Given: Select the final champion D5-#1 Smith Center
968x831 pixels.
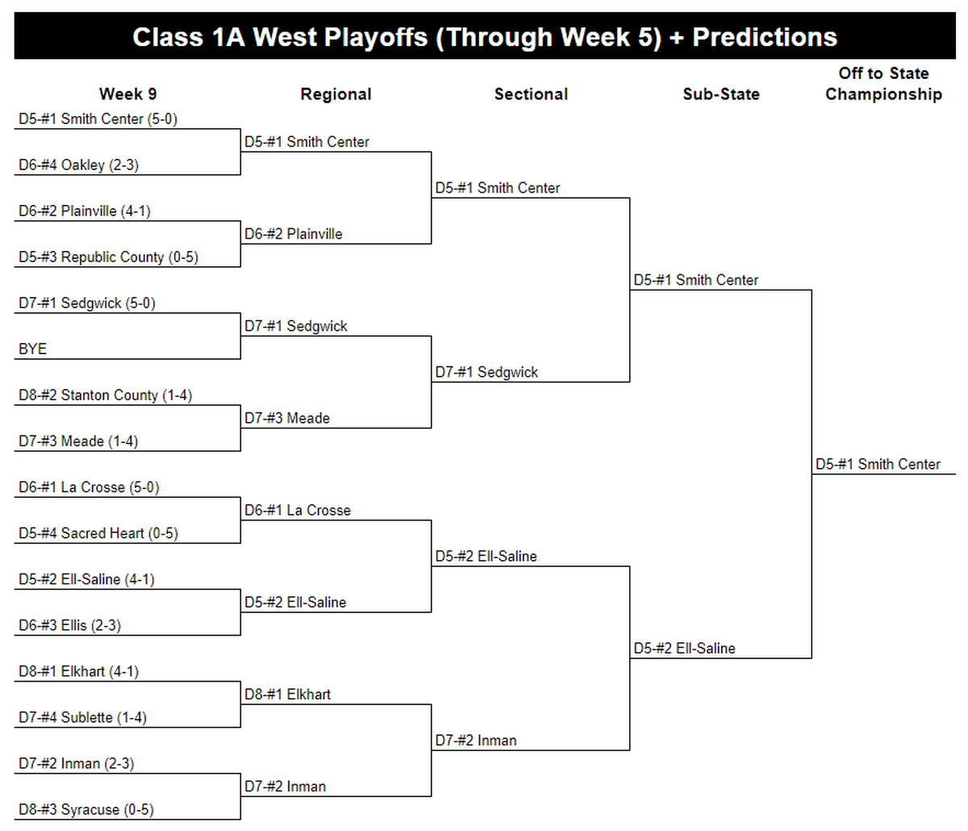Looking at the screenshot, I should [878, 465].
